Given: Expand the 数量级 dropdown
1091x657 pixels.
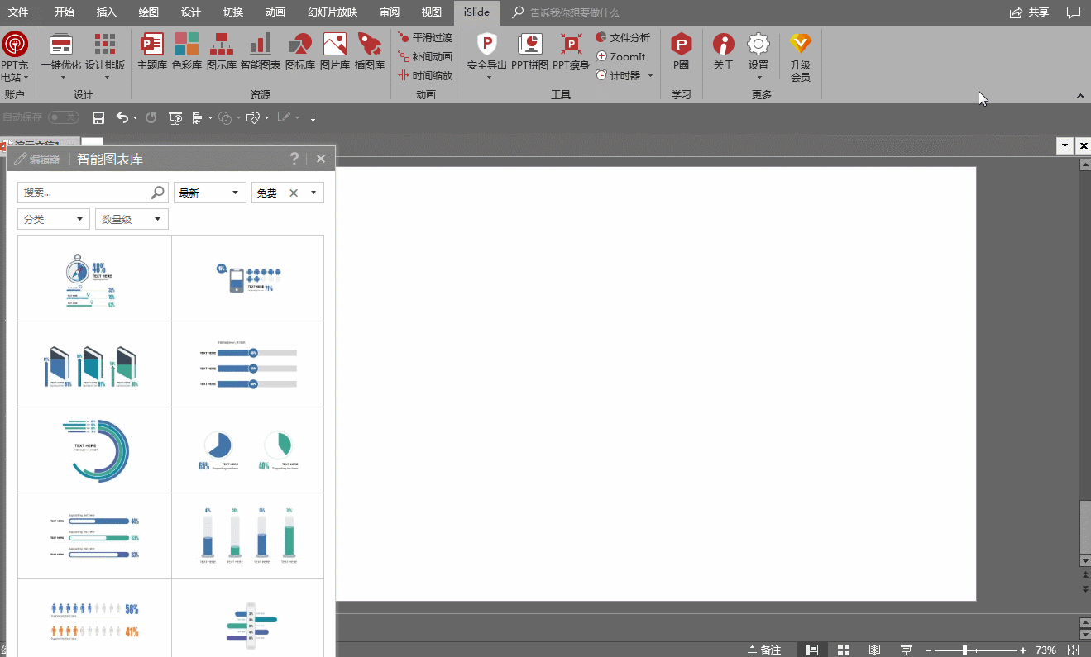Looking at the screenshot, I should click(132, 219).
